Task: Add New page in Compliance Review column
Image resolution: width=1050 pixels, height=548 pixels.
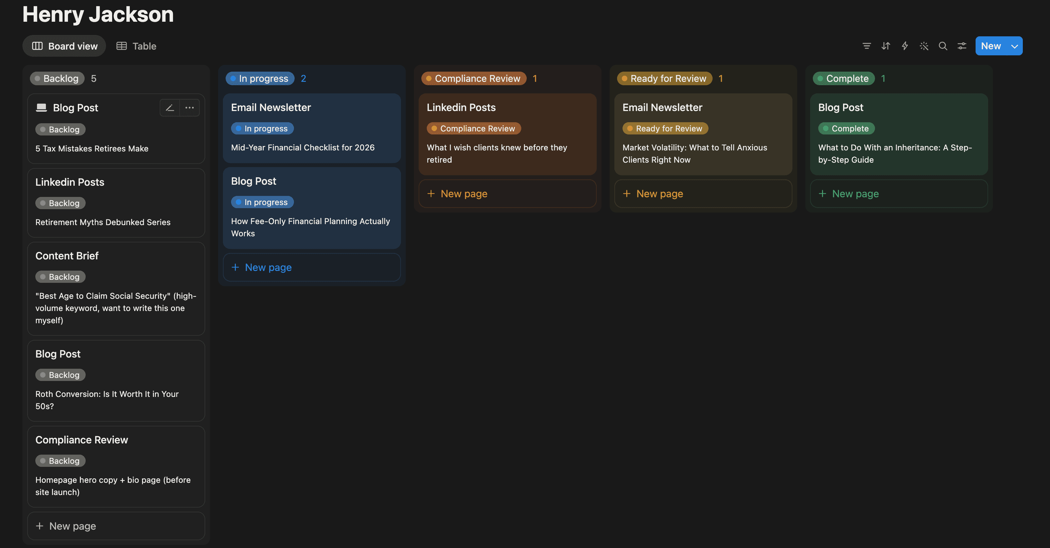Action: pos(507,194)
